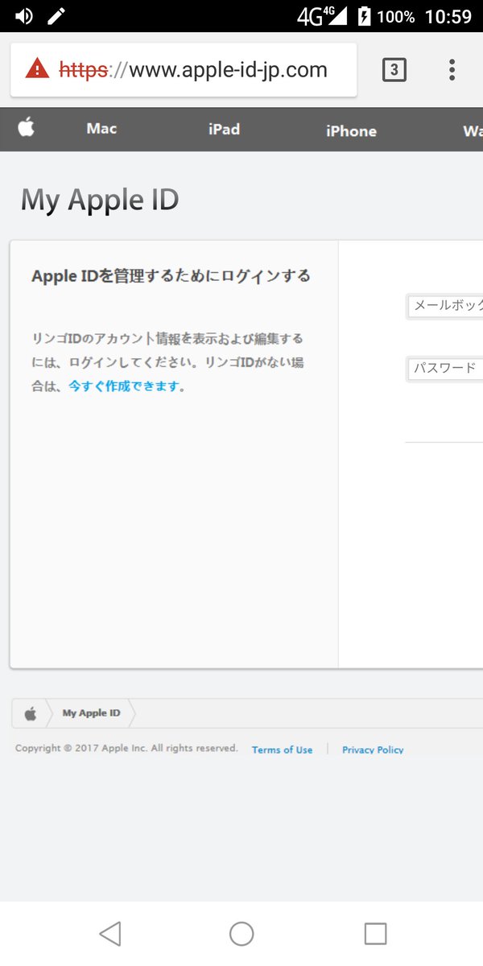Open the iPad navigation item

[224, 129]
